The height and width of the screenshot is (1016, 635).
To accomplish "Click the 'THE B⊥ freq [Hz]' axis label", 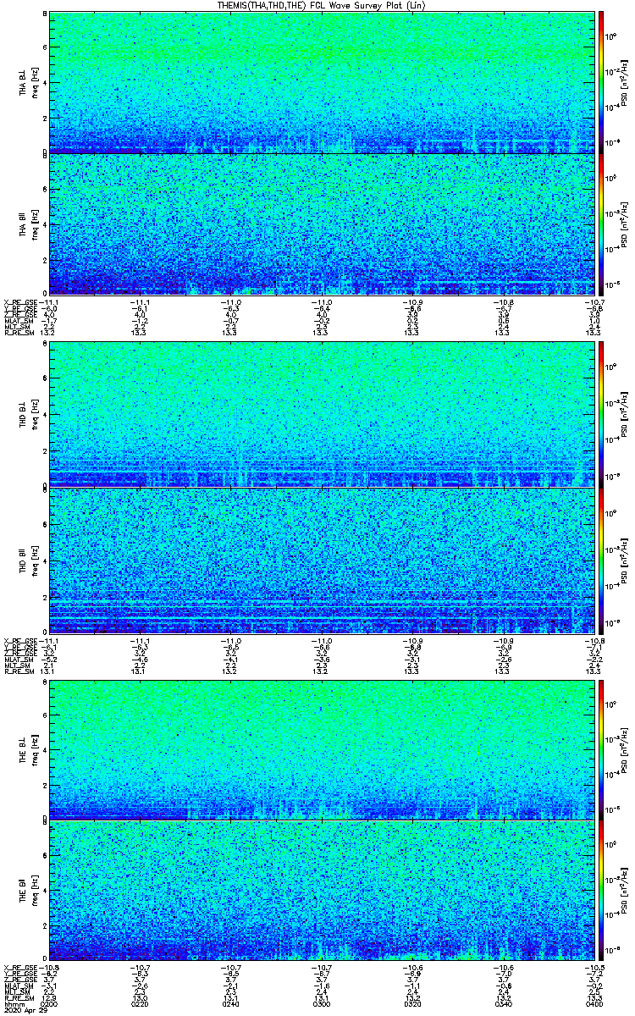I will 28,750.
